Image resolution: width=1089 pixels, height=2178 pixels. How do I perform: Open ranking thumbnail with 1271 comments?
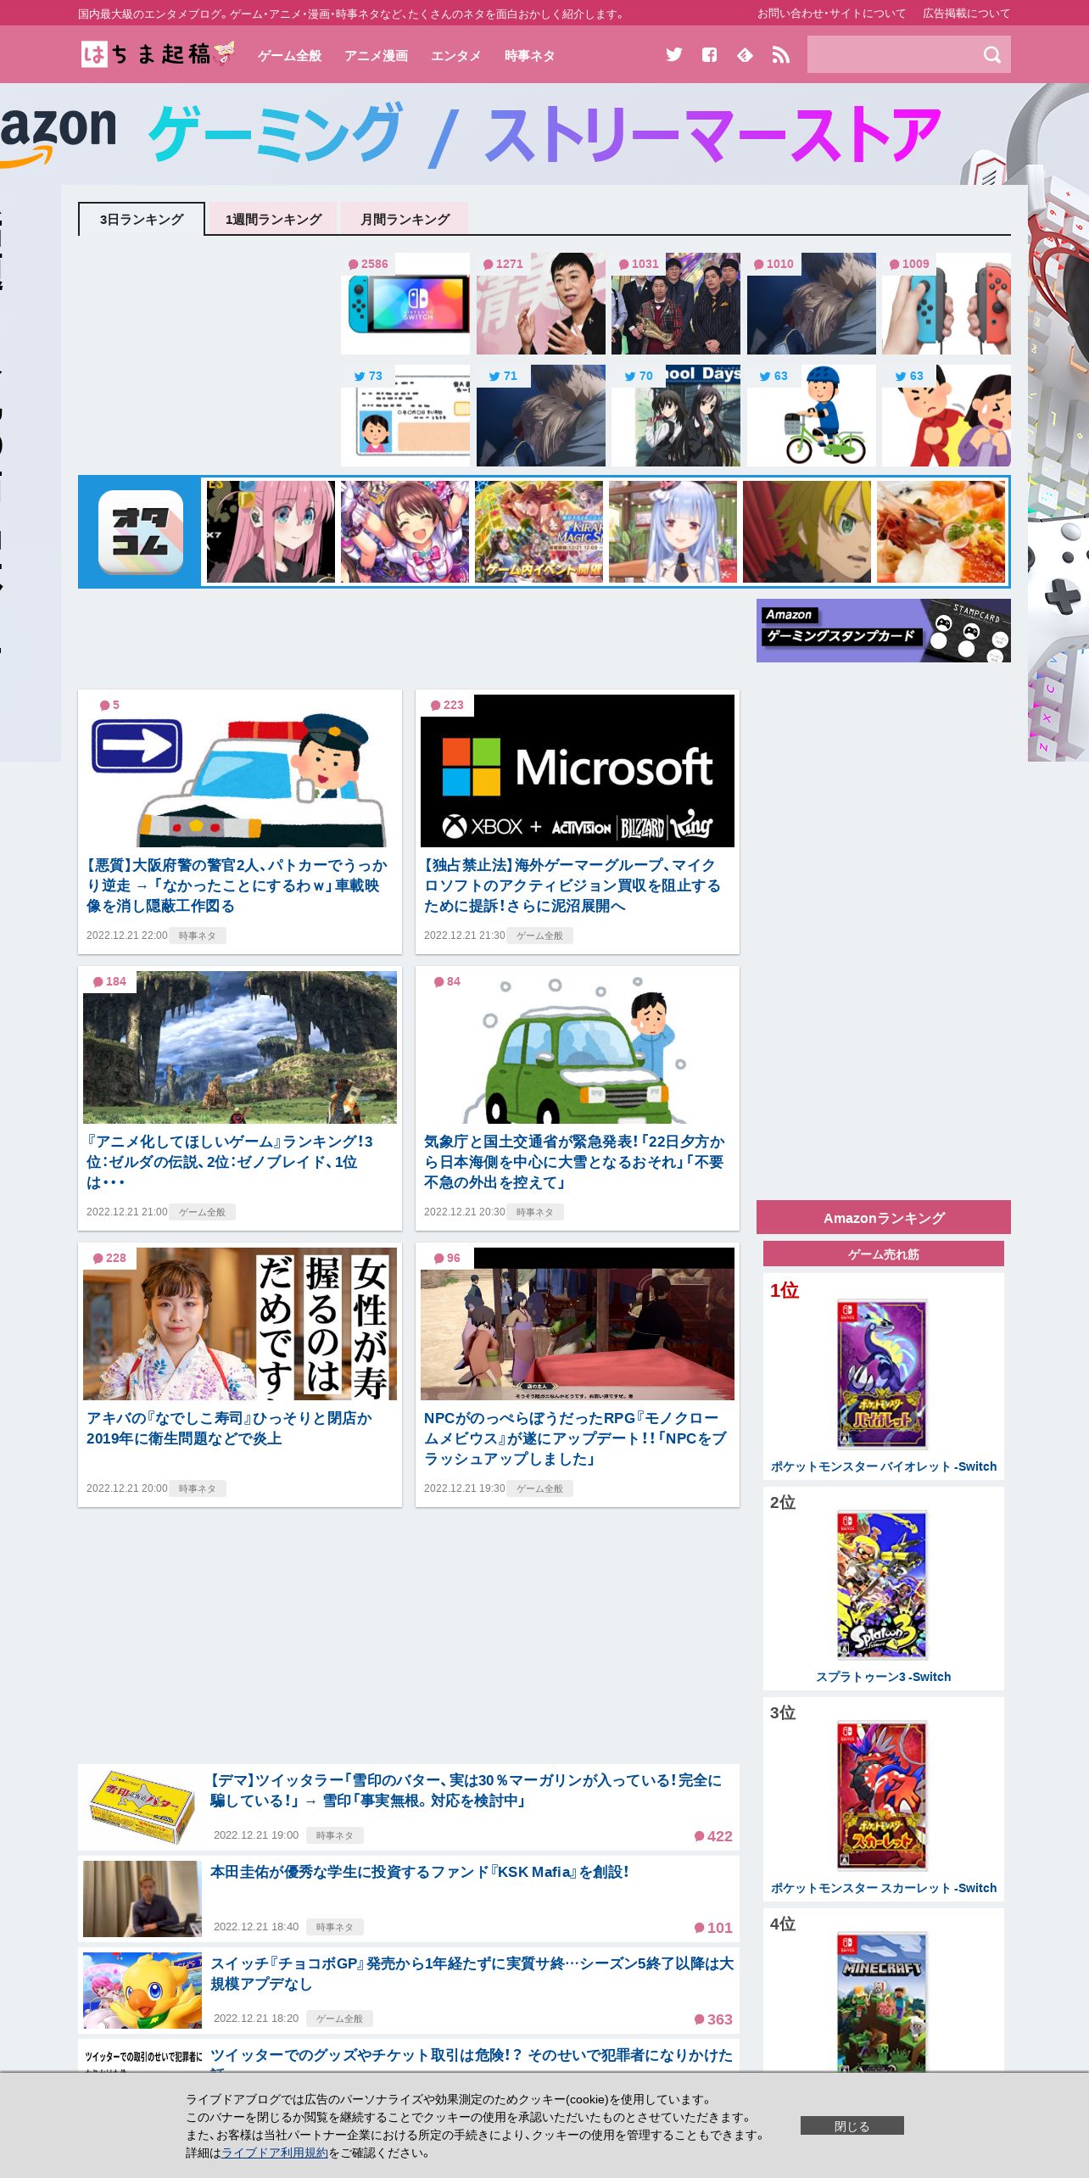pyautogui.click(x=540, y=304)
